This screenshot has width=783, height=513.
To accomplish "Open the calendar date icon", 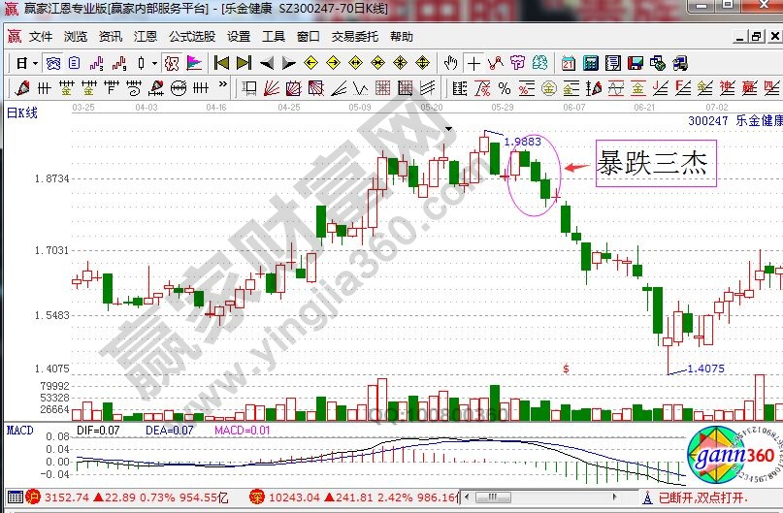I will coord(567,63).
